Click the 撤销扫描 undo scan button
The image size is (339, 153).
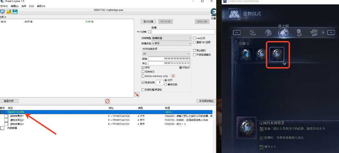pyautogui.click(x=202, y=22)
